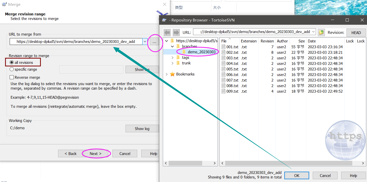Click the Bookmarks star icon
The width and height of the screenshot is (367, 182).
[x=172, y=74]
